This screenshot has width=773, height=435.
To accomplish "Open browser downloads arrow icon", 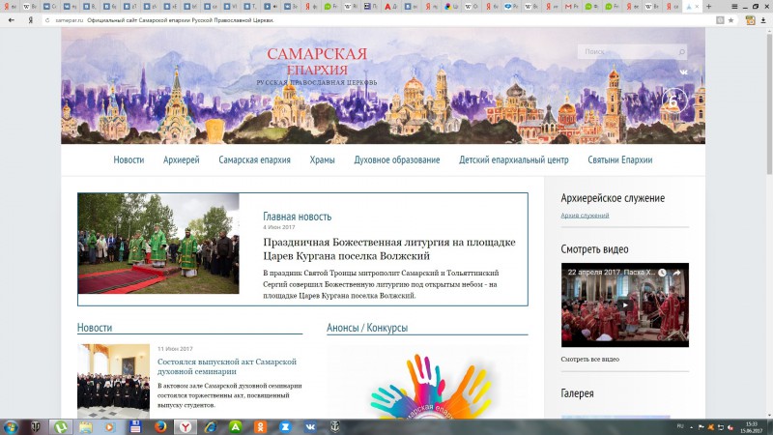I will (x=763, y=20).
